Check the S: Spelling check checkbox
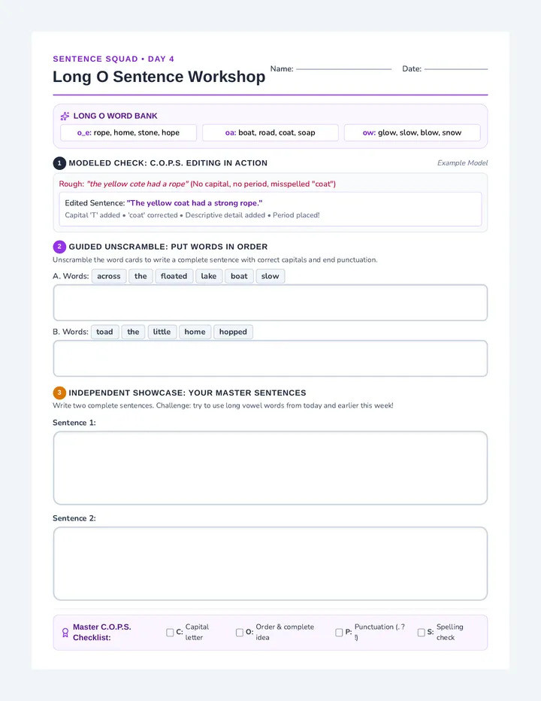 coord(422,633)
